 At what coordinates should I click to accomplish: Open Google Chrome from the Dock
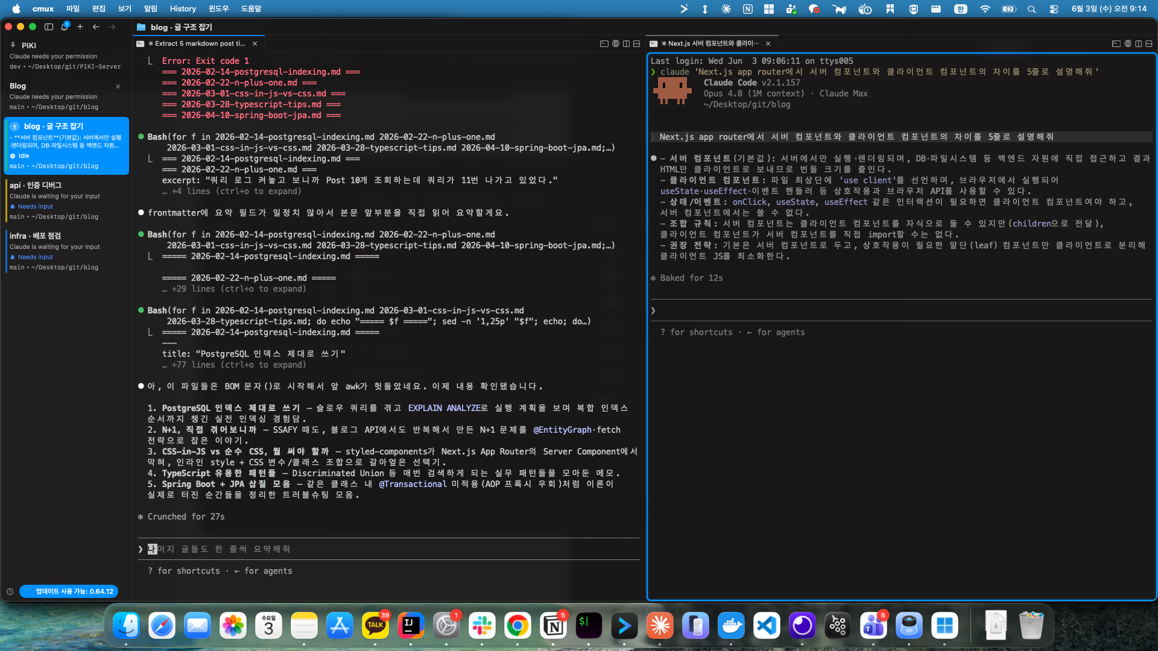pyautogui.click(x=517, y=626)
